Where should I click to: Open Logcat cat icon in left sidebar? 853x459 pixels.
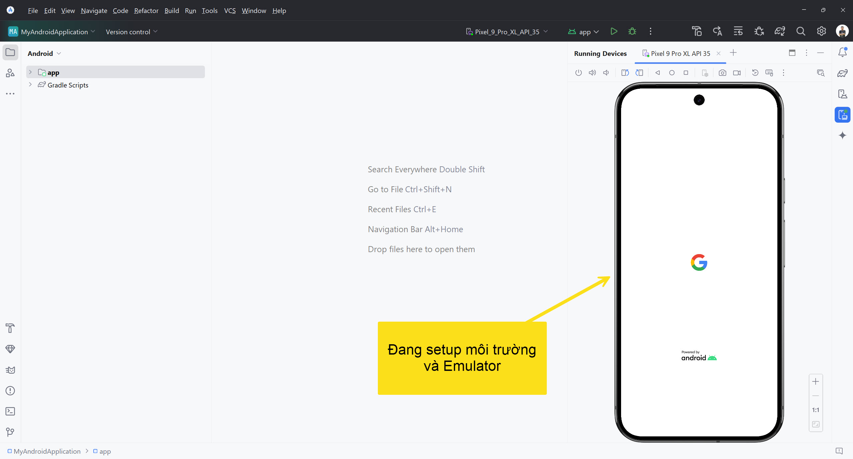(10, 370)
